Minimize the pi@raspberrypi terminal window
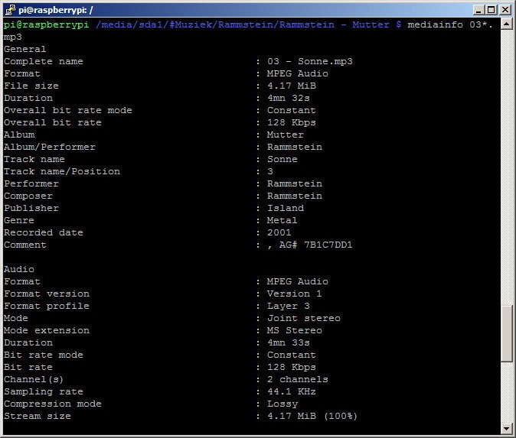This screenshot has height=438, width=516. tap(478, 10)
